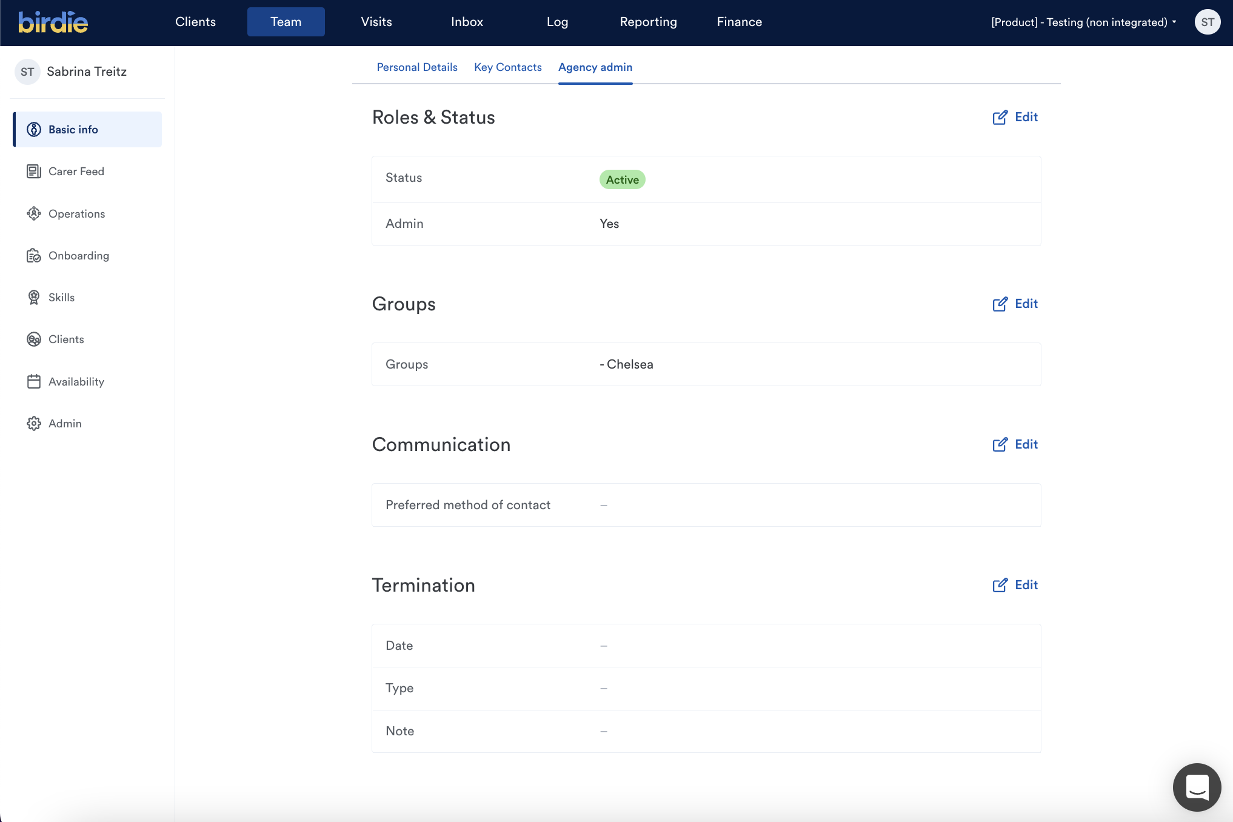Edit the Termination section

[1015, 585]
